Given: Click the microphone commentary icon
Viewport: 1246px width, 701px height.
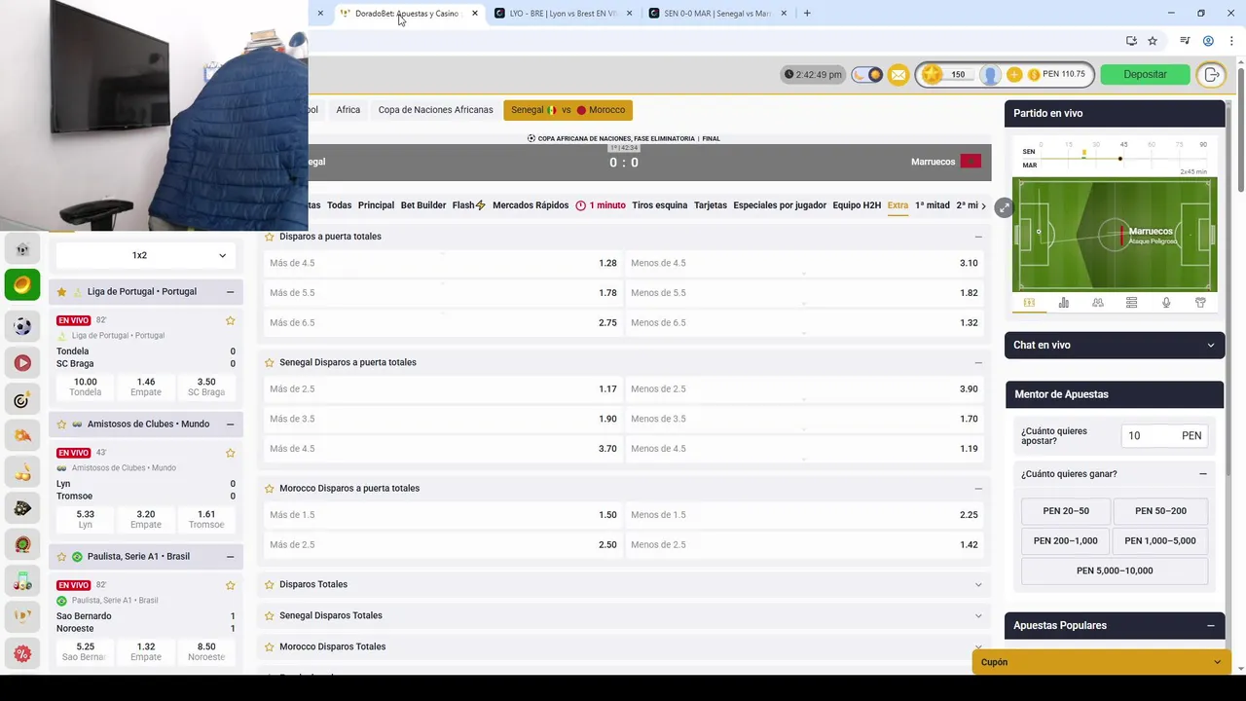Looking at the screenshot, I should coord(1166,303).
